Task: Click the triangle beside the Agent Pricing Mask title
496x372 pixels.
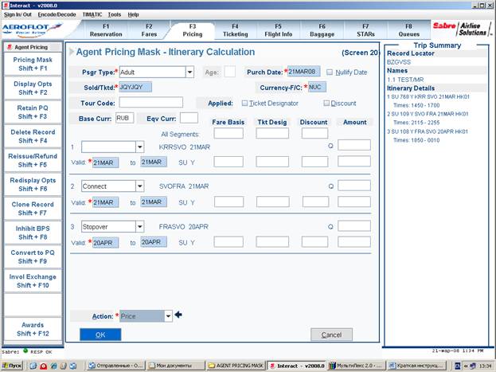Action: point(72,52)
